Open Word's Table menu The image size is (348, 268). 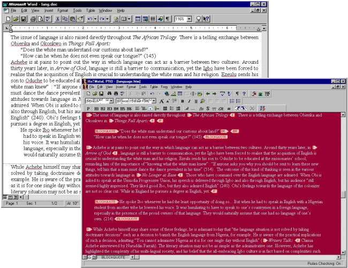point(90,10)
